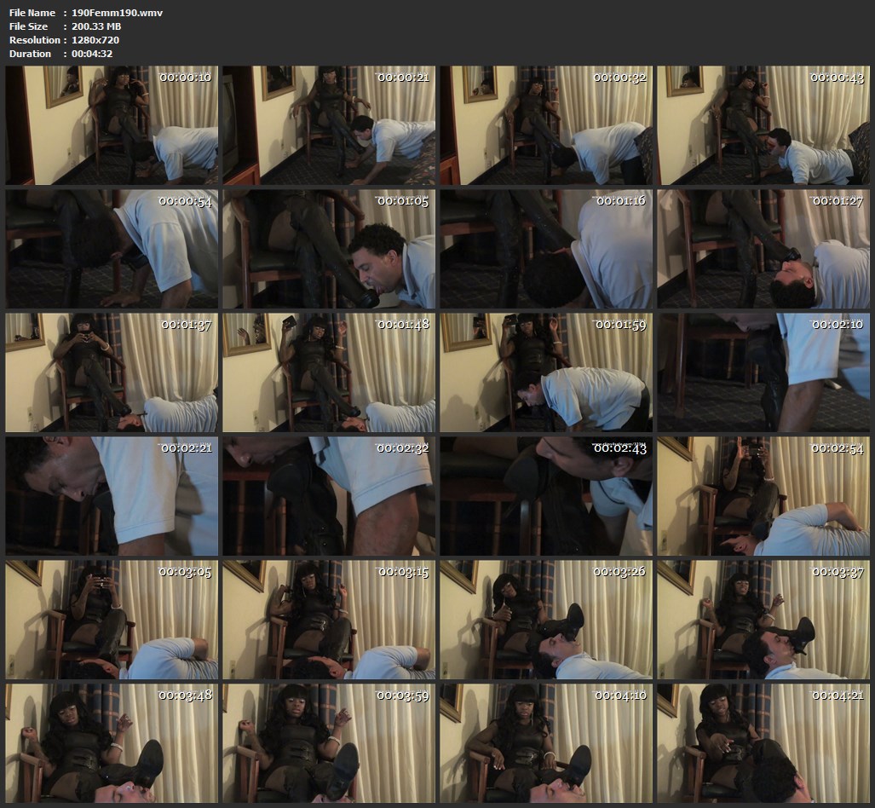The width and height of the screenshot is (875, 808).
Task: Click the thumbnail labeled 00:03:37
Action: pyautogui.click(x=763, y=620)
